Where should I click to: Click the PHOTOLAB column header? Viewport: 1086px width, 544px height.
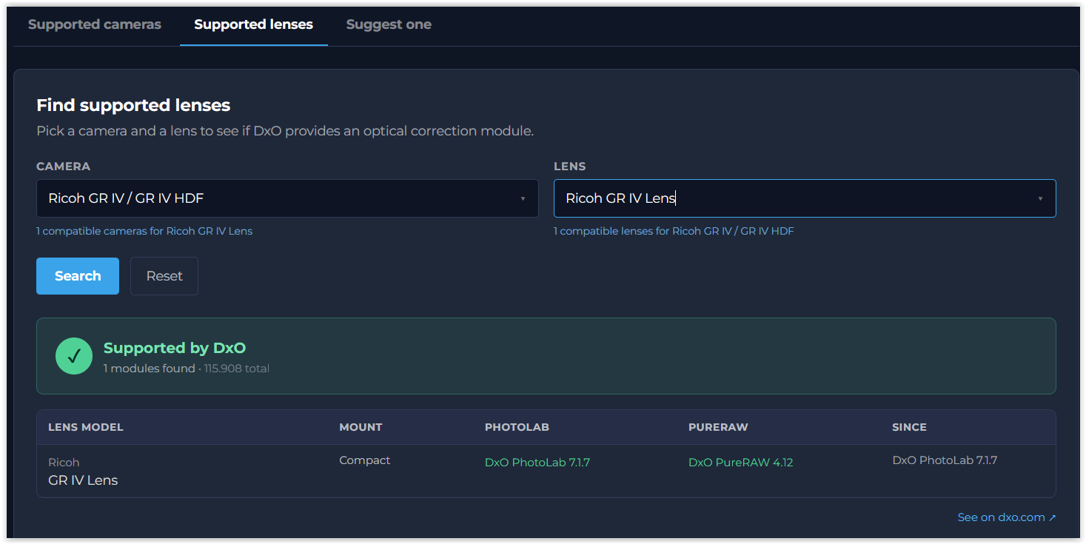point(517,427)
